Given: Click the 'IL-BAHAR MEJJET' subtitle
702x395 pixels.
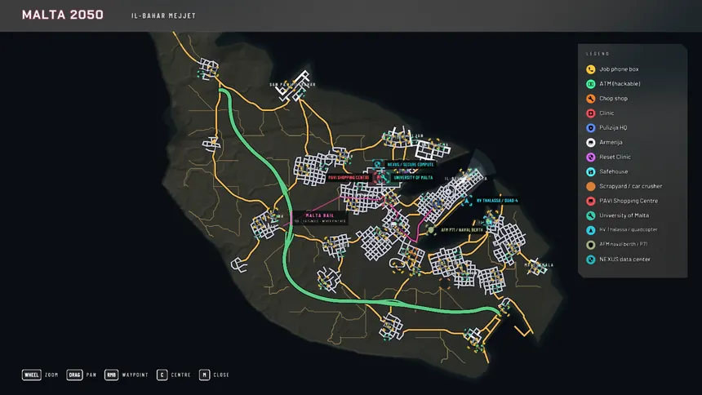Looking at the screenshot, I should click(x=163, y=16).
